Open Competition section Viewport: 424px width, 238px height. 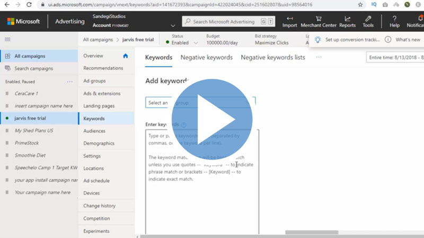point(96,218)
